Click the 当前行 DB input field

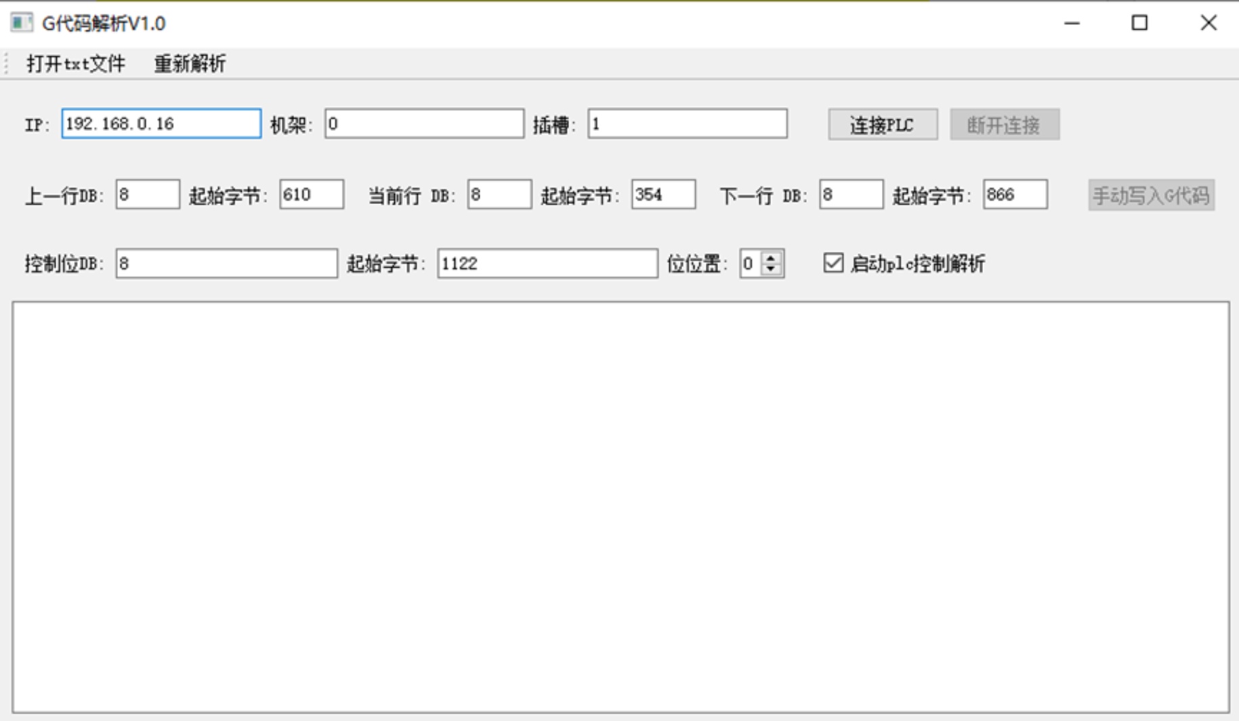(x=499, y=195)
